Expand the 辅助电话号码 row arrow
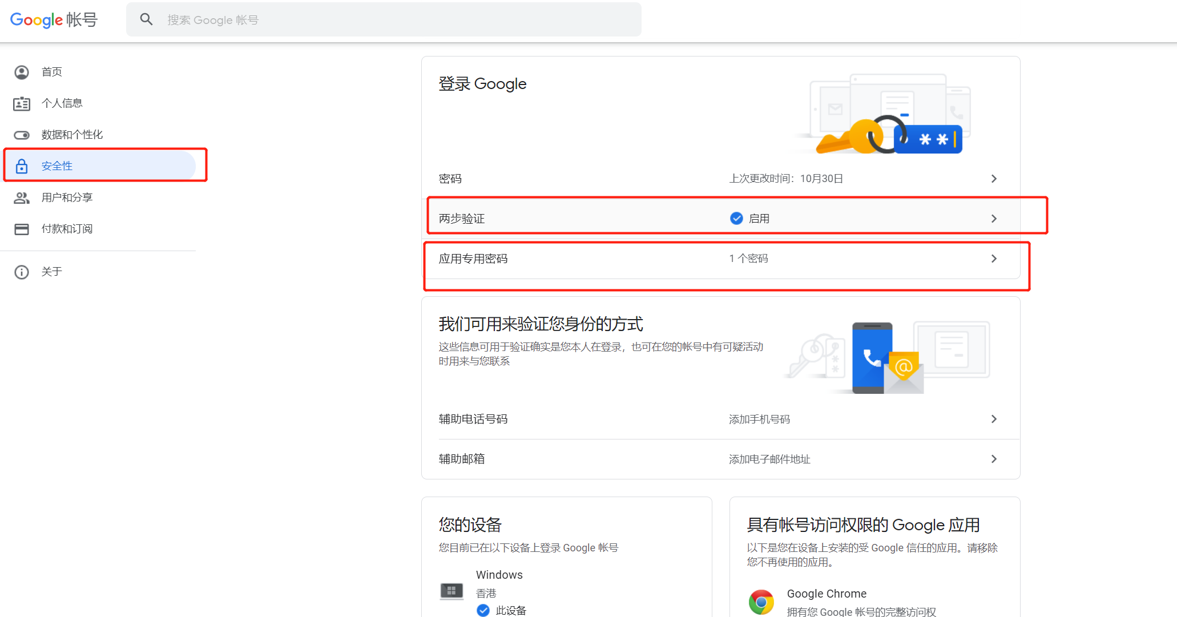This screenshot has width=1177, height=617. [x=994, y=419]
